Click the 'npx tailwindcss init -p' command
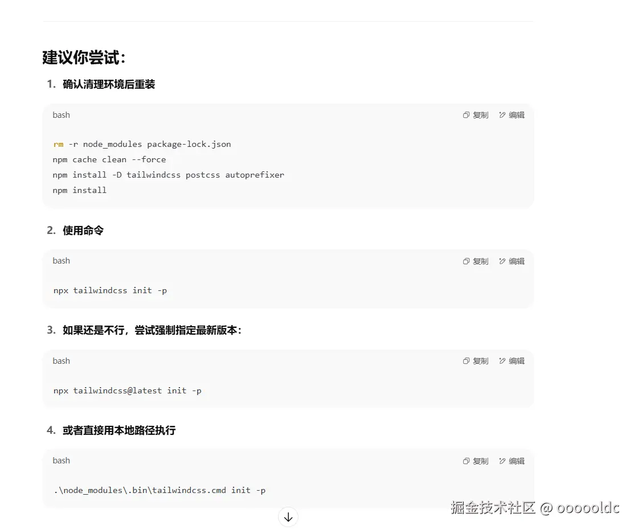Viewport: 634px width, 530px height. [110, 290]
